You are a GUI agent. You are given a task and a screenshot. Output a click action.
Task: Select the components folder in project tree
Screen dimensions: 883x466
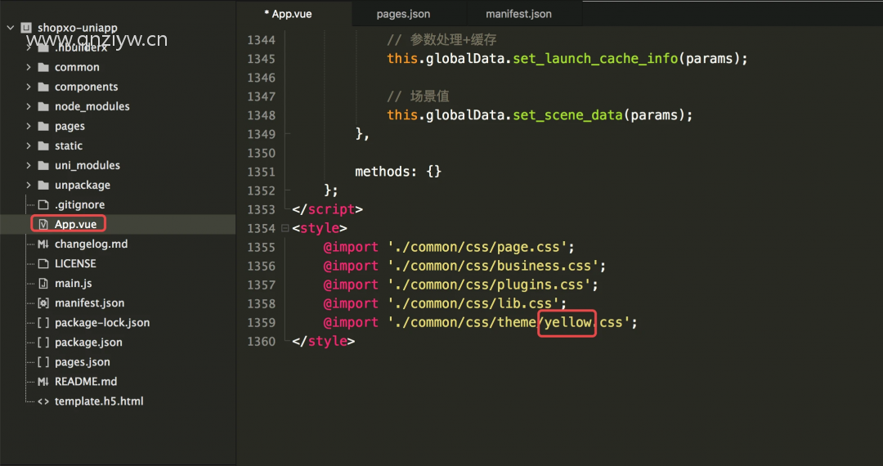(x=86, y=87)
